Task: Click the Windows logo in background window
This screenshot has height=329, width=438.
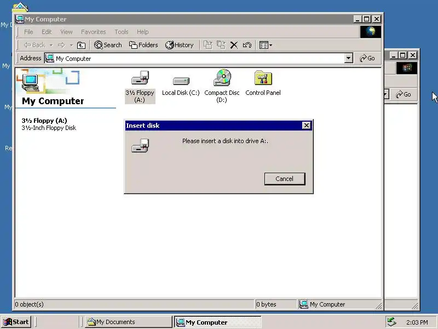Action: 407,68
